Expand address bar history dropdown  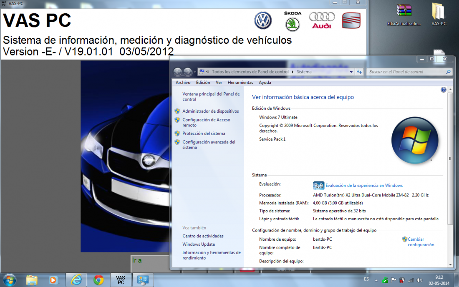tap(351, 72)
